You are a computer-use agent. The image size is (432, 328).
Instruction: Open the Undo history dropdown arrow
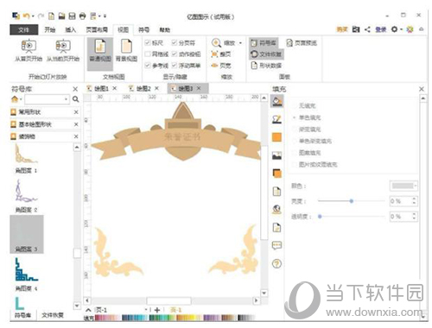tap(33, 16)
